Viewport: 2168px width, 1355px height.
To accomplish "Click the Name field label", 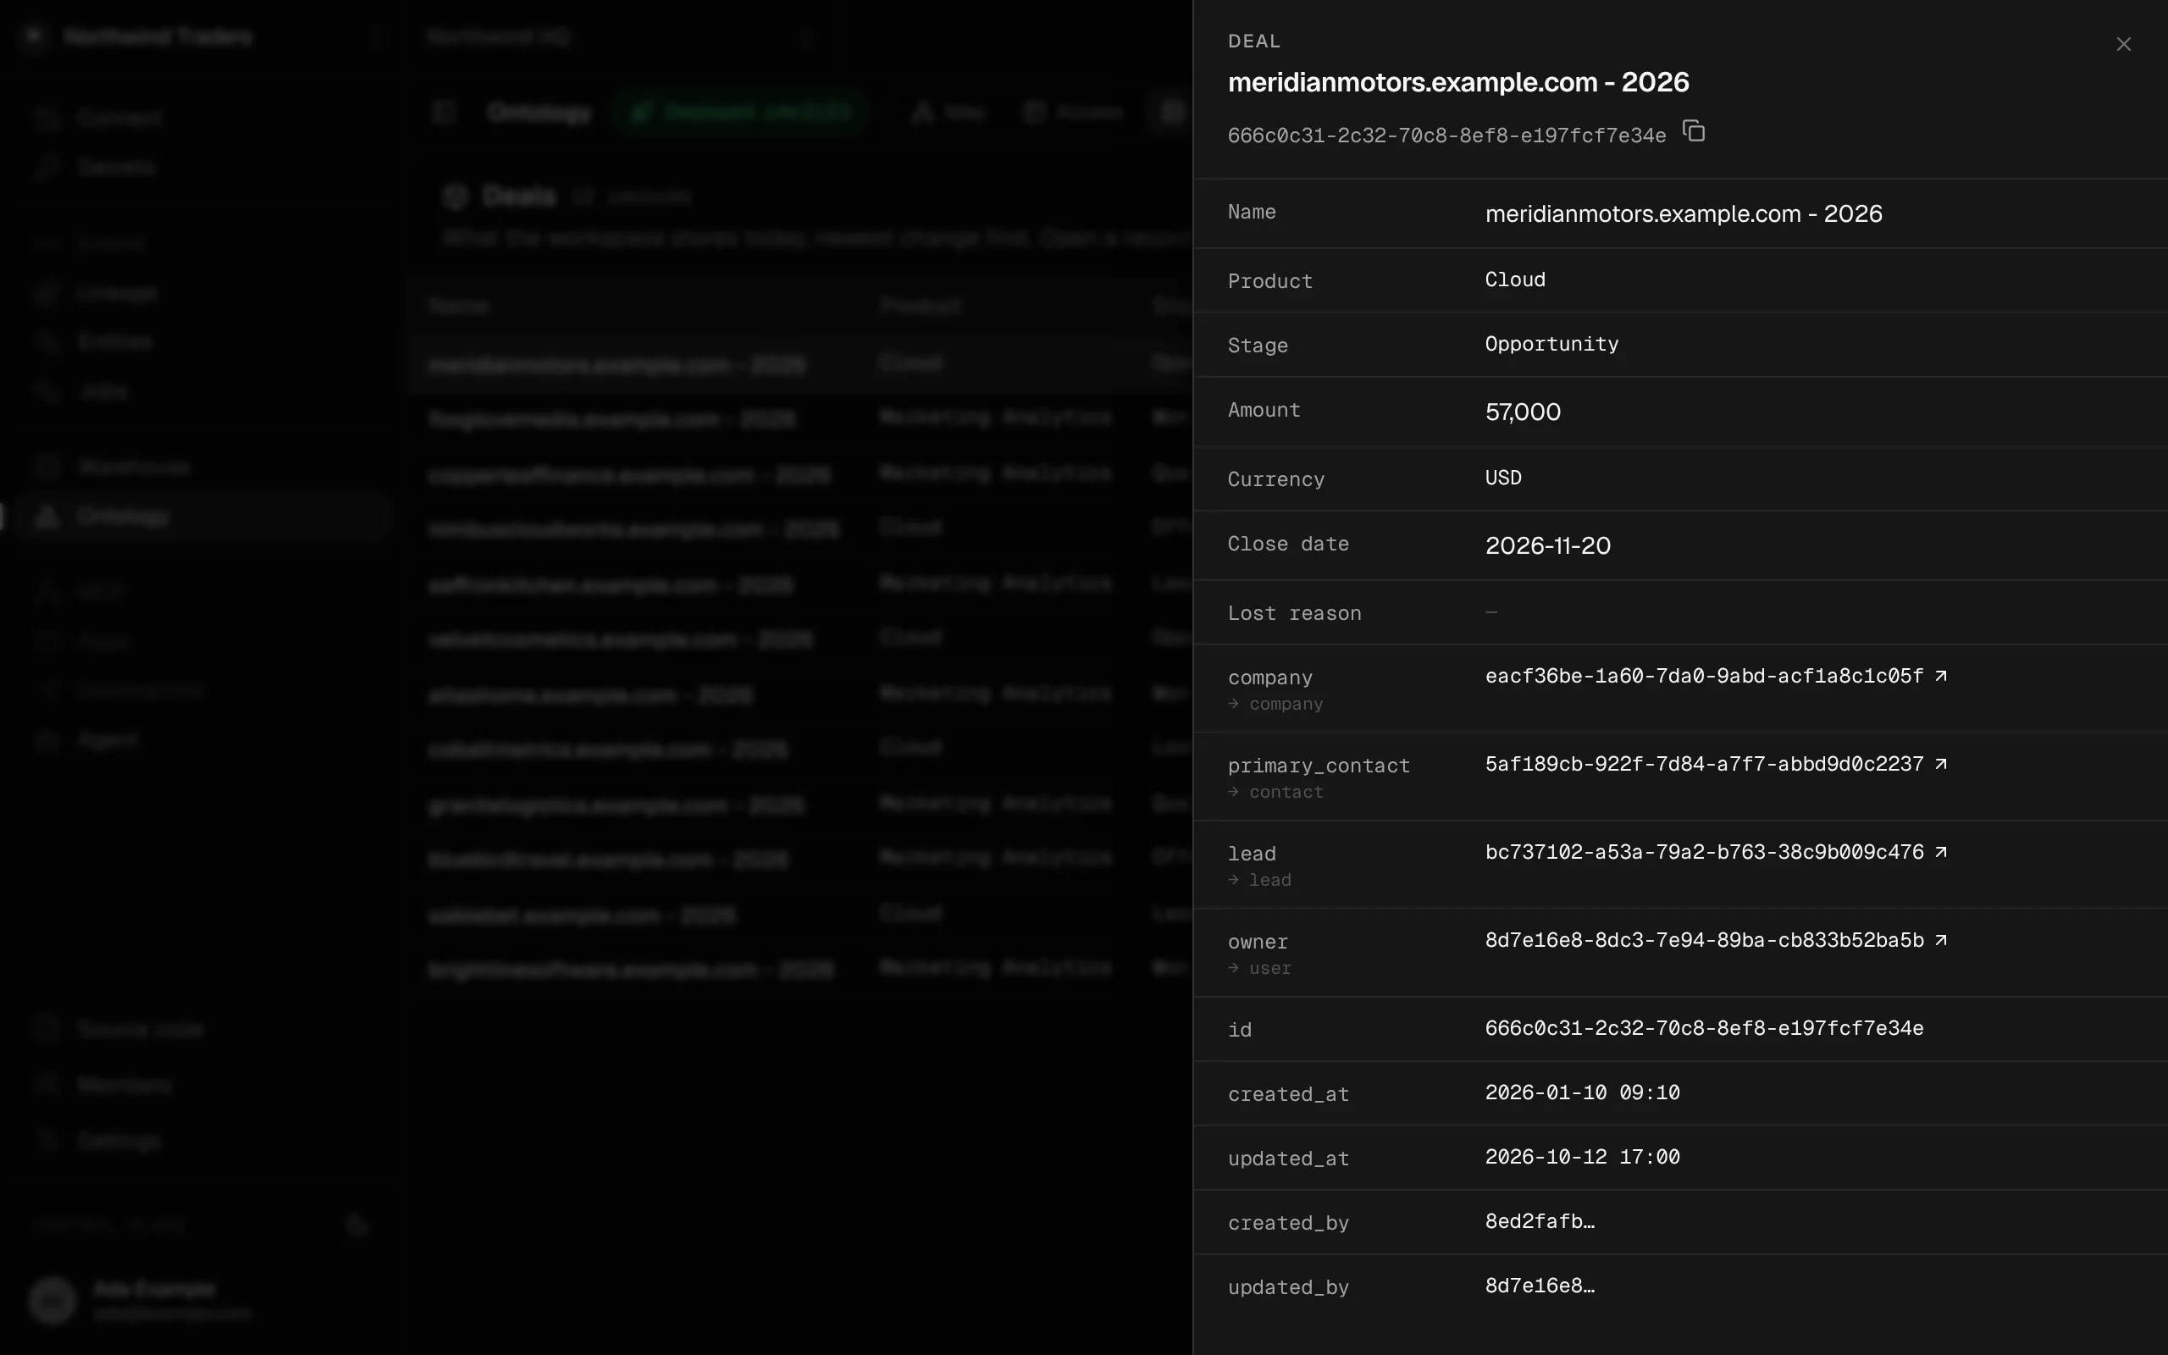I will (1252, 213).
